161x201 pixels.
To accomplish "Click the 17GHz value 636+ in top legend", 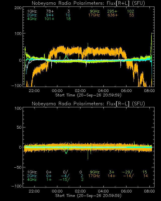I will pos(113,15).
